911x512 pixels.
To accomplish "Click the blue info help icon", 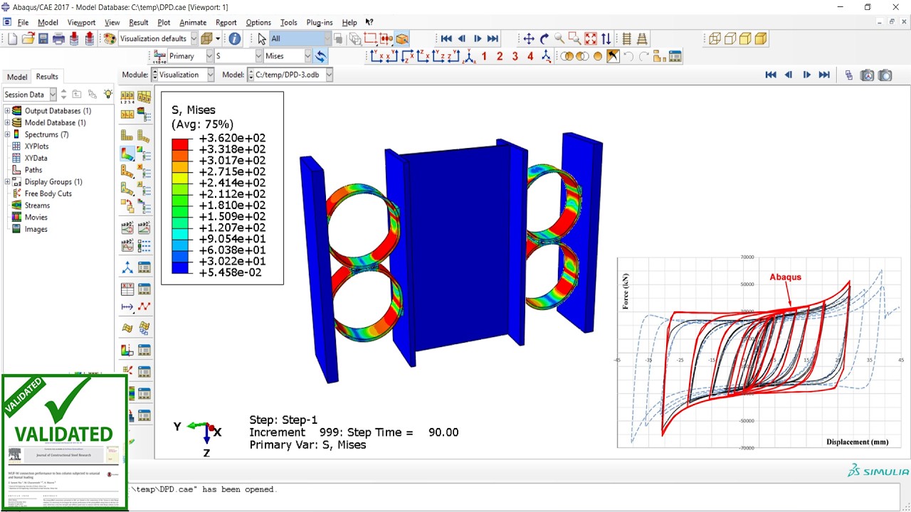I will coord(234,38).
